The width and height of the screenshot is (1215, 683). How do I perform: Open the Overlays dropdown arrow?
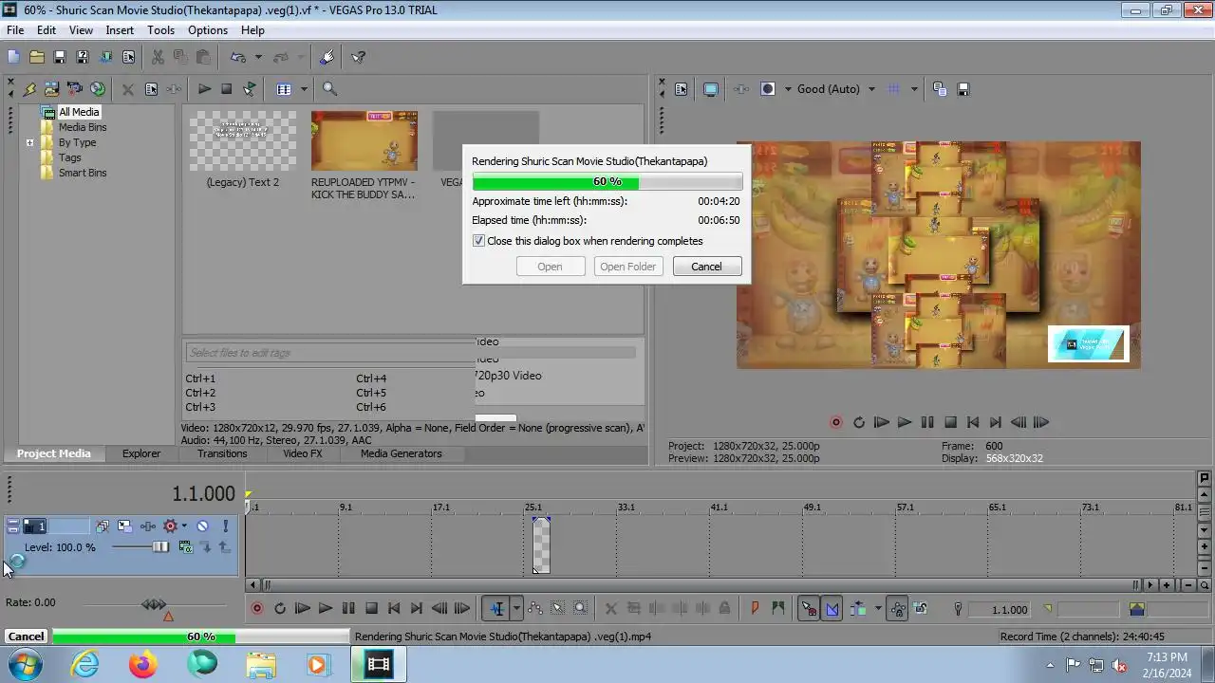914,89
